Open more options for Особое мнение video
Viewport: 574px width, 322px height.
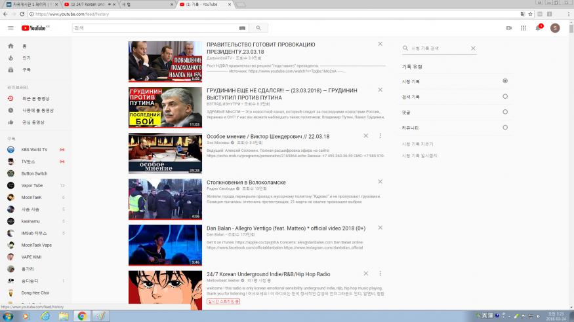point(380,136)
